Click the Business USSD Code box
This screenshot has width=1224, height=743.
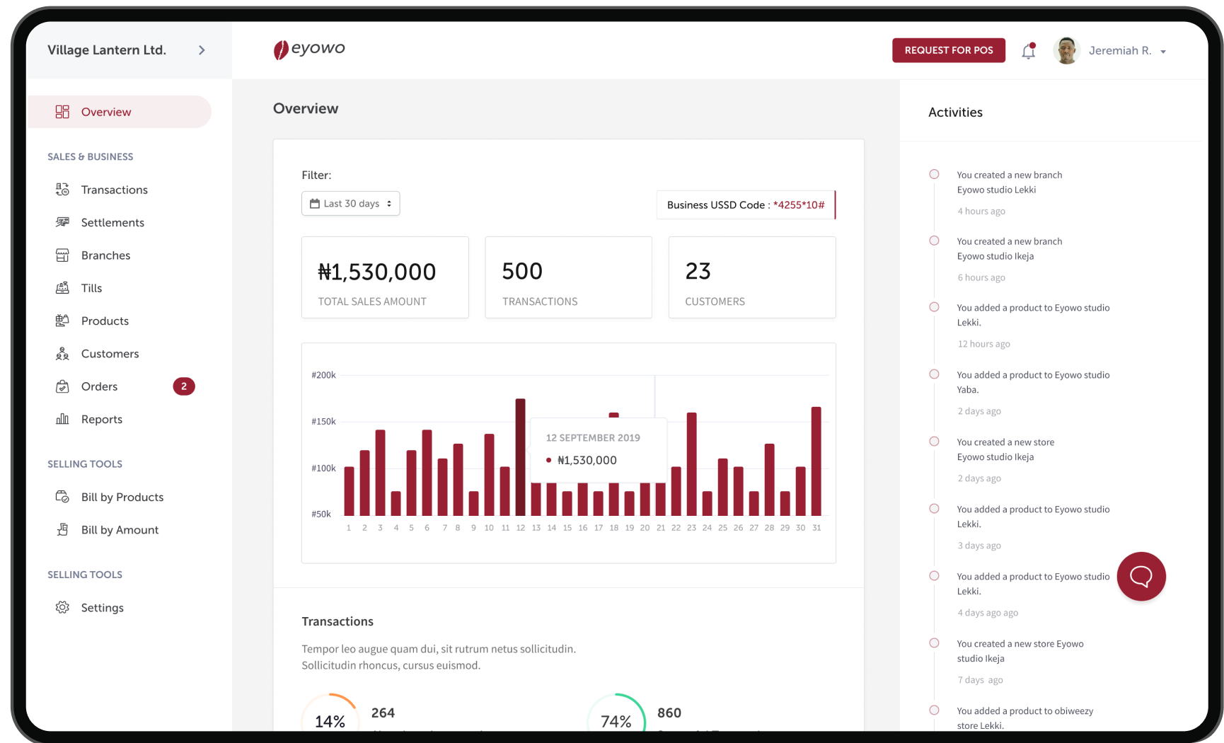[x=746, y=205]
